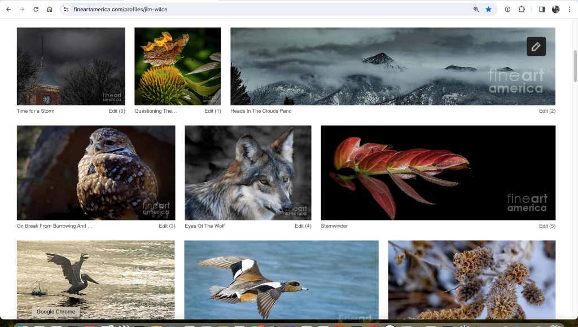Click Edit (3) under the owl photo
Image resolution: width=578 pixels, height=327 pixels.
167,226
